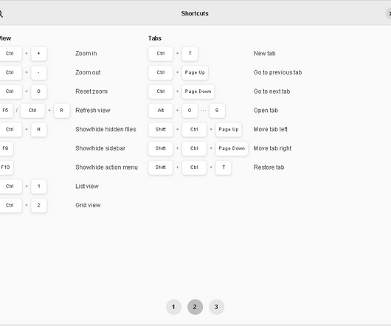
Task: Click the Shortcuts window title
Action: click(x=195, y=13)
